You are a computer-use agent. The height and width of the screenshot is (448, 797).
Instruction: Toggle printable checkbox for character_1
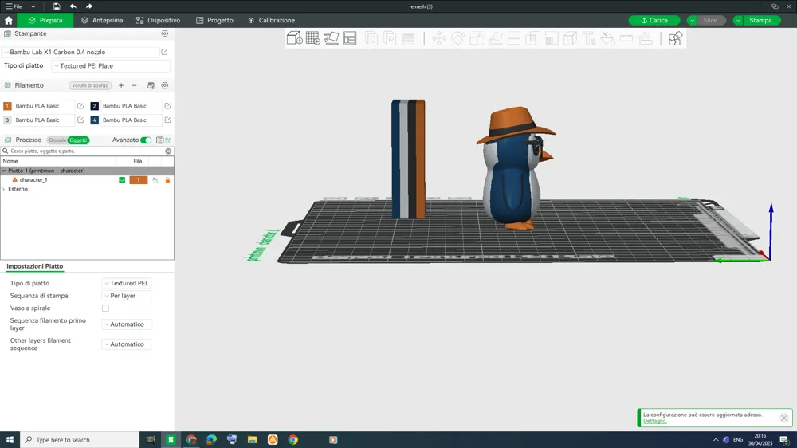(122, 180)
